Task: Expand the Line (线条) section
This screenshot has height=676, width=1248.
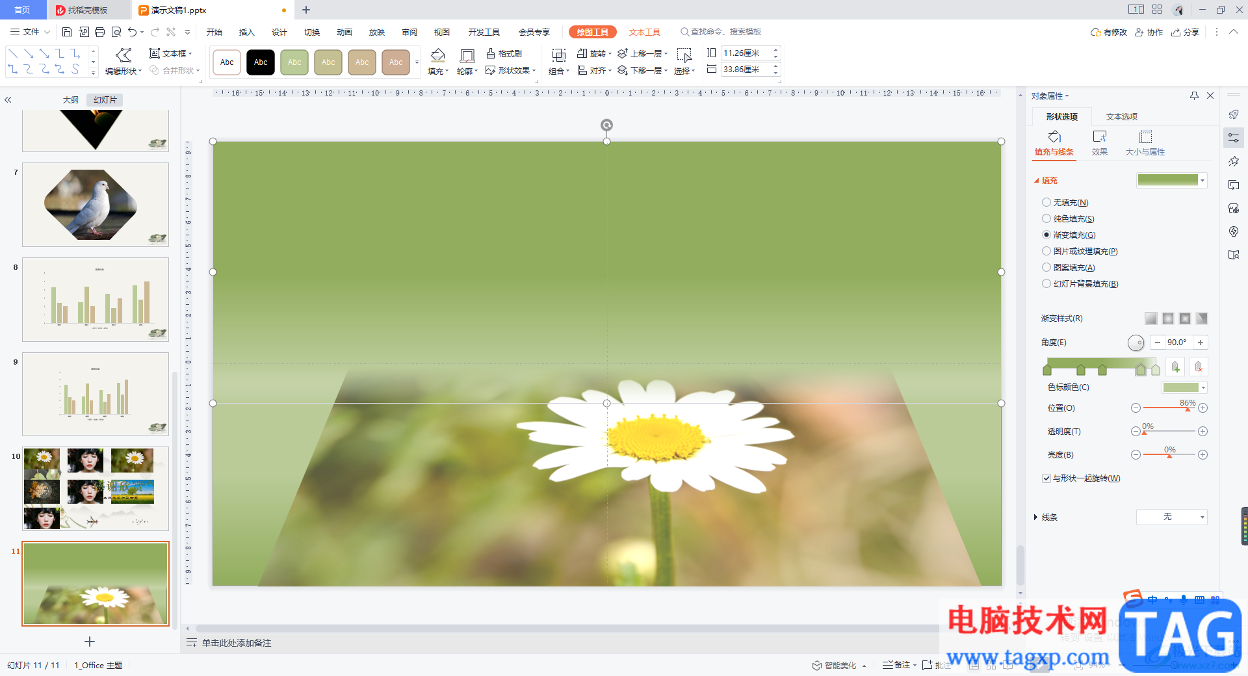Action: [1035, 517]
